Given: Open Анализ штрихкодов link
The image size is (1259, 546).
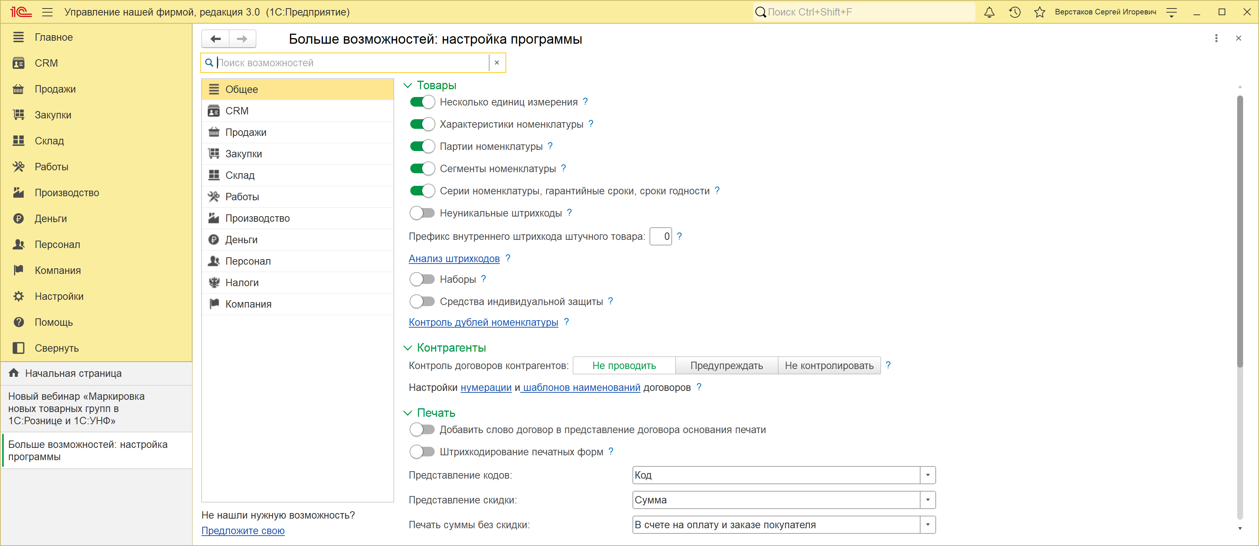Looking at the screenshot, I should point(454,259).
